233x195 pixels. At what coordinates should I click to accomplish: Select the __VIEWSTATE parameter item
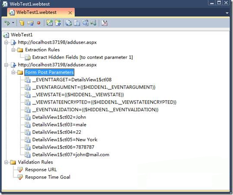pos(78,95)
